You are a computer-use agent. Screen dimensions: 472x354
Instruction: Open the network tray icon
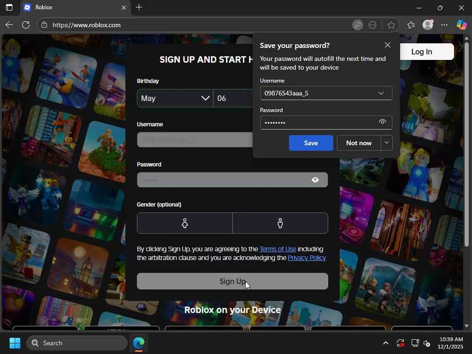(x=415, y=343)
